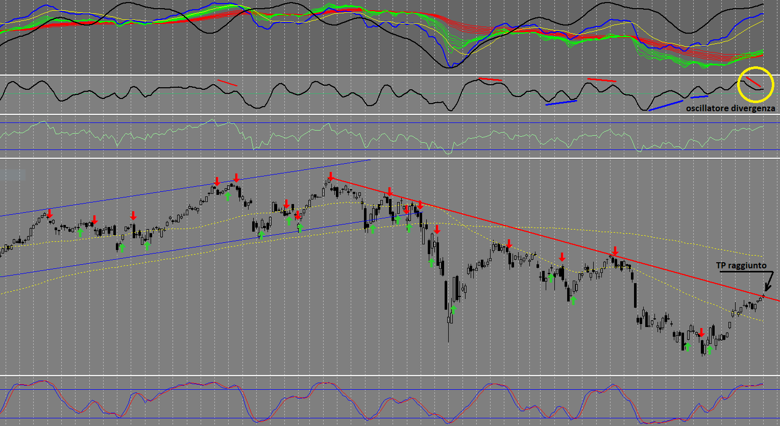Viewport: 780px width, 426px height.
Task: Click the green buy arrow under the longest-wick candle
Action: pyautogui.click(x=453, y=309)
